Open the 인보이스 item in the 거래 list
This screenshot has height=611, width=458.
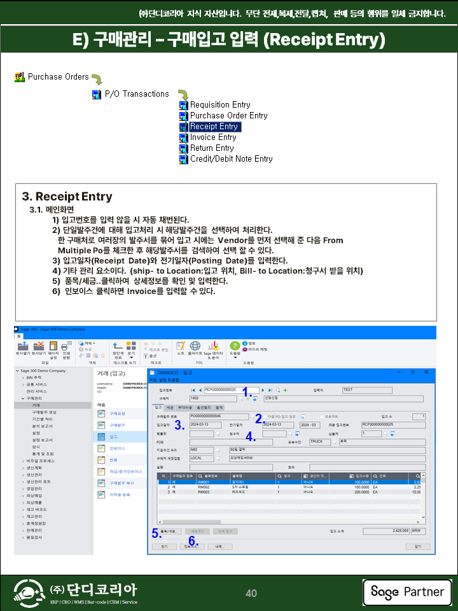coord(117,449)
